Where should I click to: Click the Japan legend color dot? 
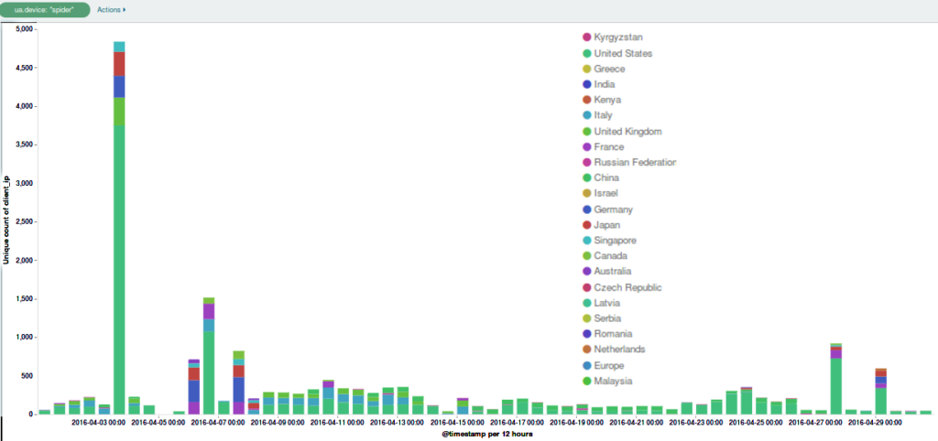(586, 225)
